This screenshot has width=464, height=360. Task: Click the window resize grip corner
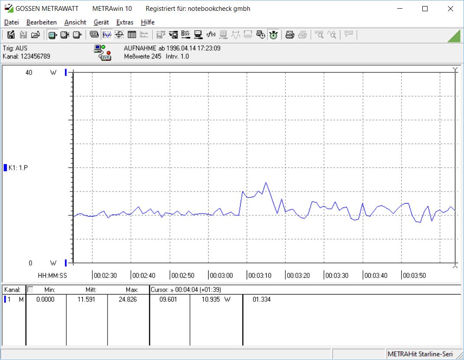(x=460, y=355)
